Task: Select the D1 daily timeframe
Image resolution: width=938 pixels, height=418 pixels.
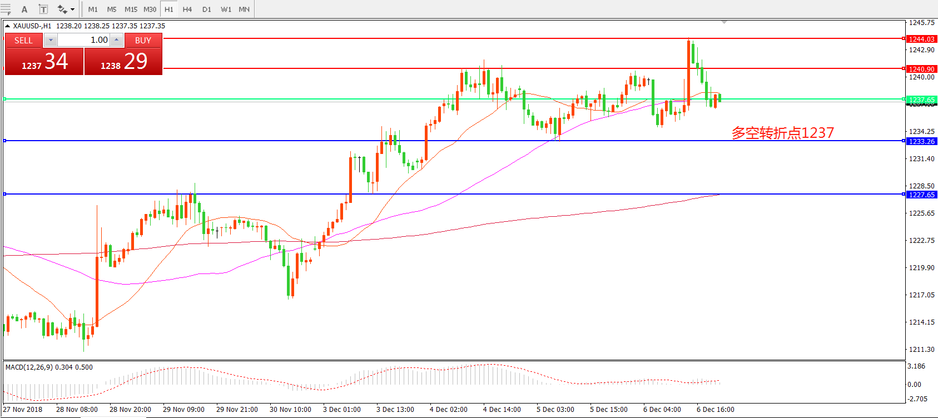Action: 207,9
